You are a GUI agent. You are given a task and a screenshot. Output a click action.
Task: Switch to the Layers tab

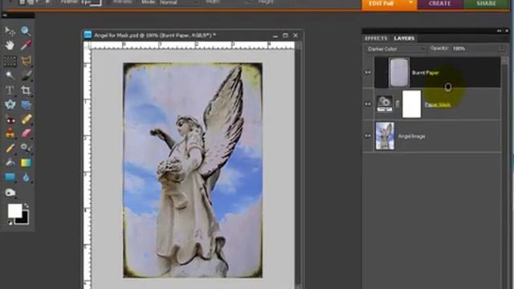[x=404, y=39]
